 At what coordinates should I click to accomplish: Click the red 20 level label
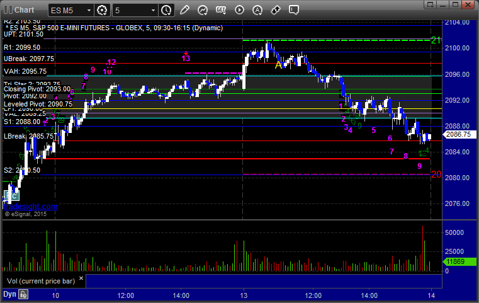click(x=436, y=174)
